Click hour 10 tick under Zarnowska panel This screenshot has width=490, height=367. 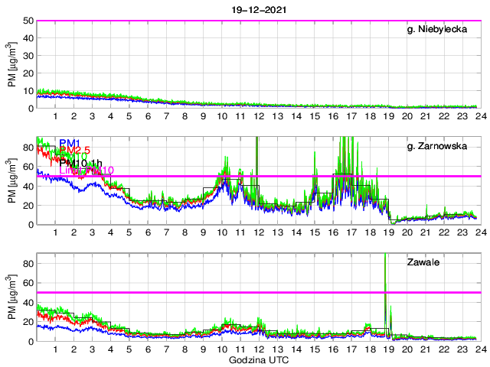[222, 232]
